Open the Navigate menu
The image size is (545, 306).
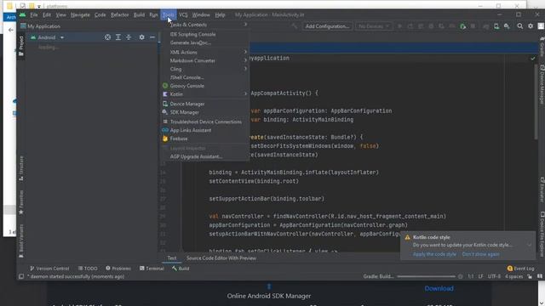80,15
